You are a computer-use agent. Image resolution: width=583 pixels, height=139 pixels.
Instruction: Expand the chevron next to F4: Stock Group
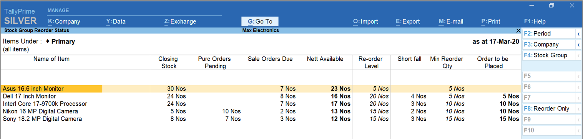pyautogui.click(x=578, y=55)
